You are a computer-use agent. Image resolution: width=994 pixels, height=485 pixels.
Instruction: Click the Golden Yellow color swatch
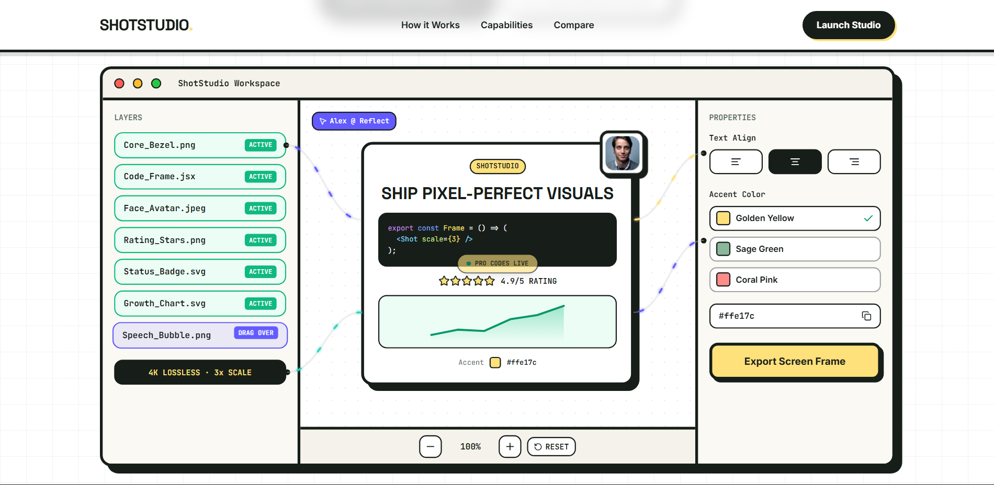723,218
